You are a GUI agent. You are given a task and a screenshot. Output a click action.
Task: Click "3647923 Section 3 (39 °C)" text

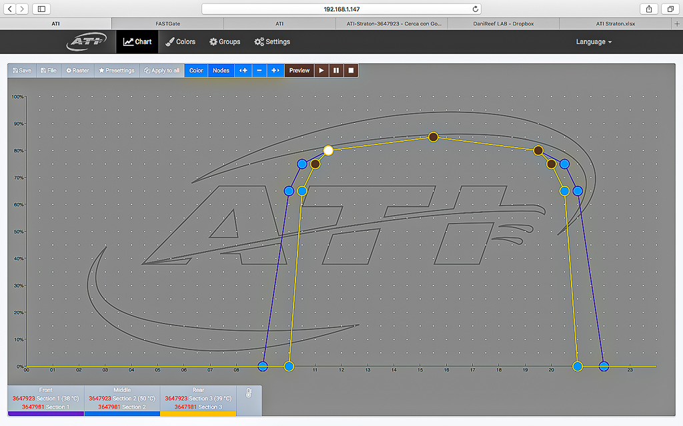coord(198,398)
